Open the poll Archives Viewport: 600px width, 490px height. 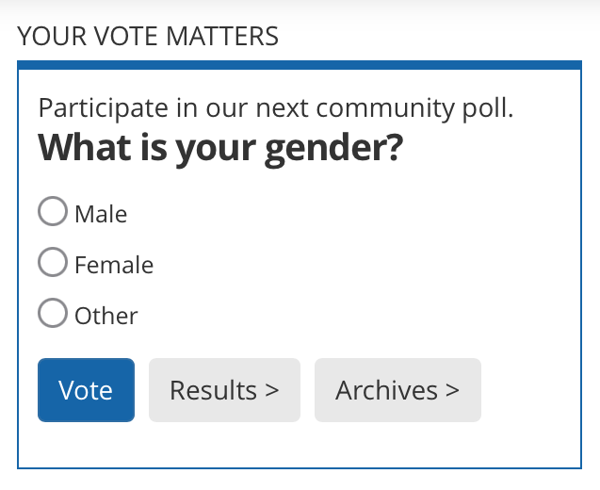397,390
